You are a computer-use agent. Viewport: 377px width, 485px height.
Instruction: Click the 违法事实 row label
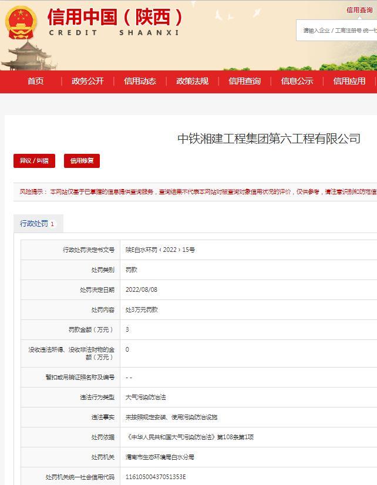(103, 417)
